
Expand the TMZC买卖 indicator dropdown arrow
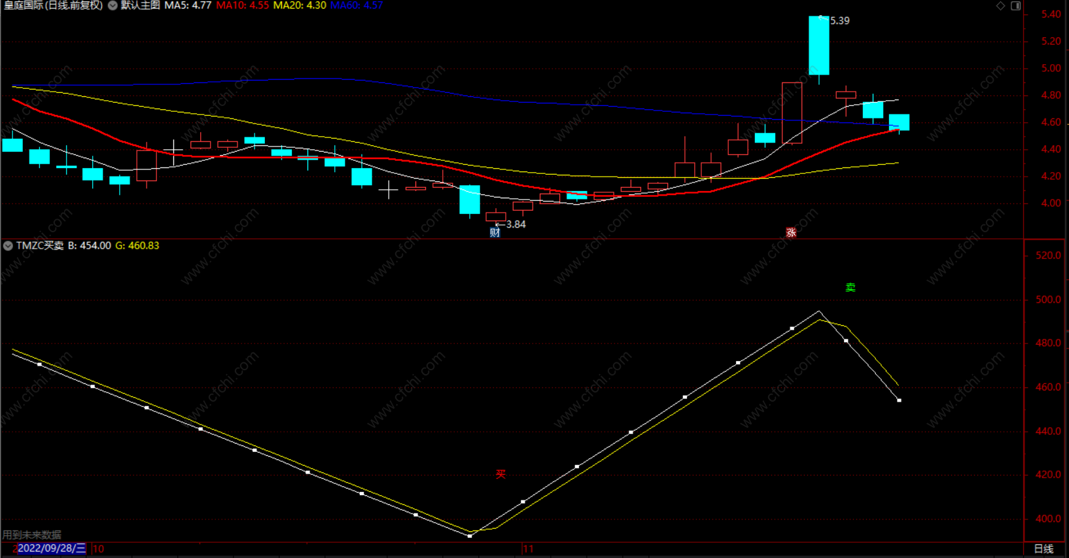point(8,246)
